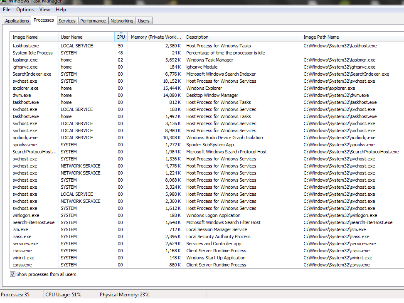Image resolution: width=404 pixels, height=303 pixels.
Task: Select svchost.exe with 8,980 K memory
Action: point(207,131)
